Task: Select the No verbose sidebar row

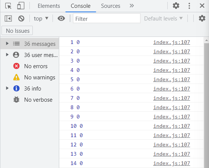Action: tap(29, 100)
